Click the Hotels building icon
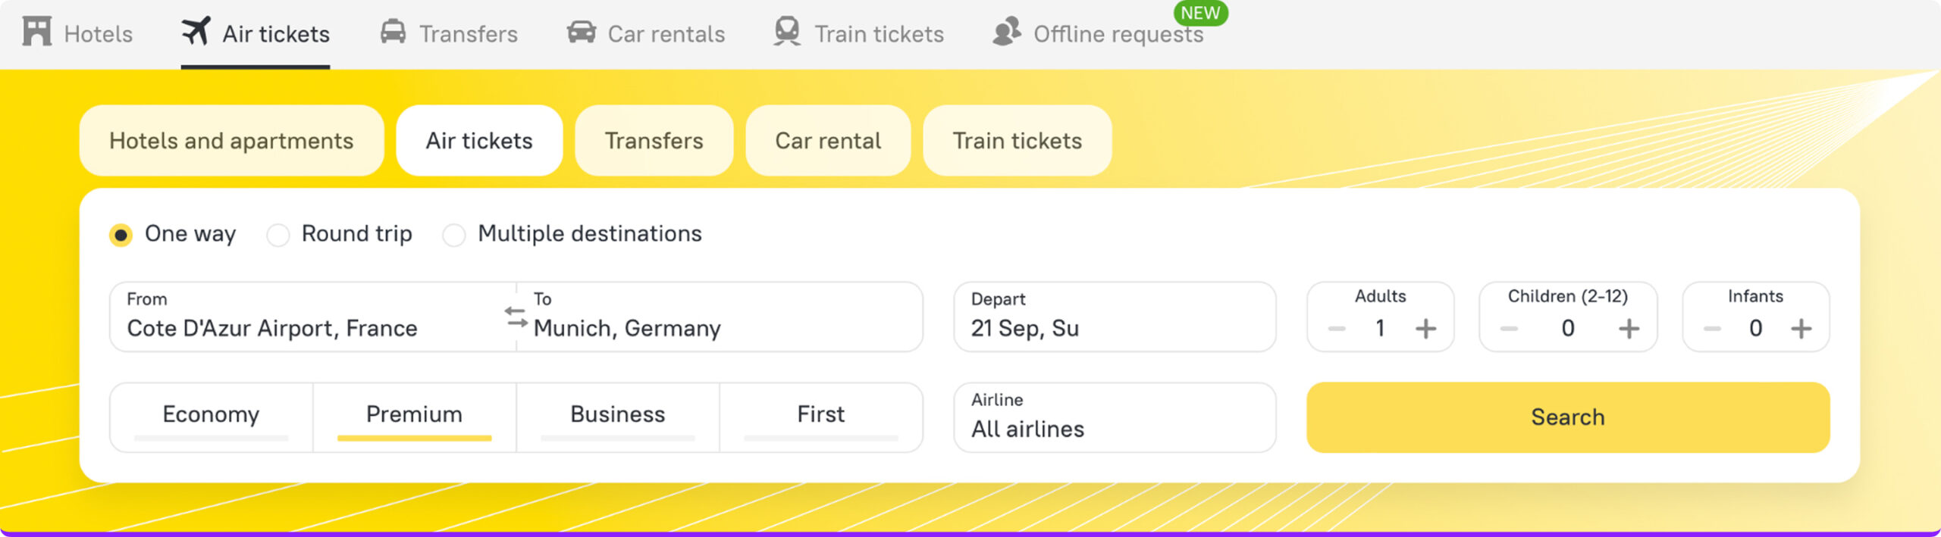1941x537 pixels. point(36,33)
